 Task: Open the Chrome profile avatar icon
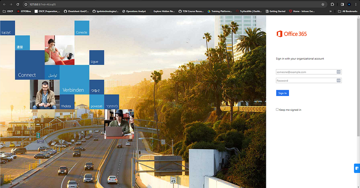click(349, 4)
